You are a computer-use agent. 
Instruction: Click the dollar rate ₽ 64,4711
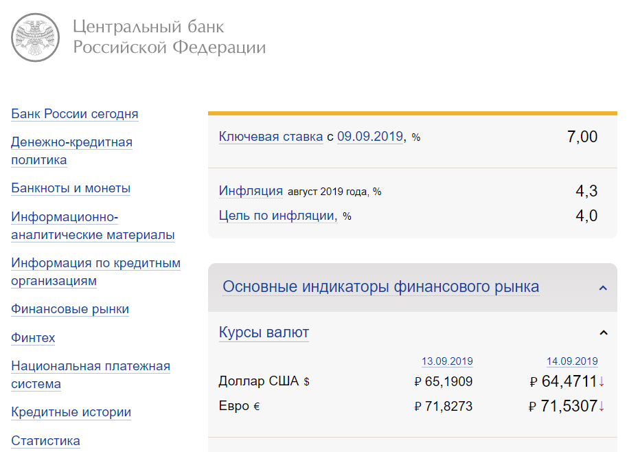(563, 381)
